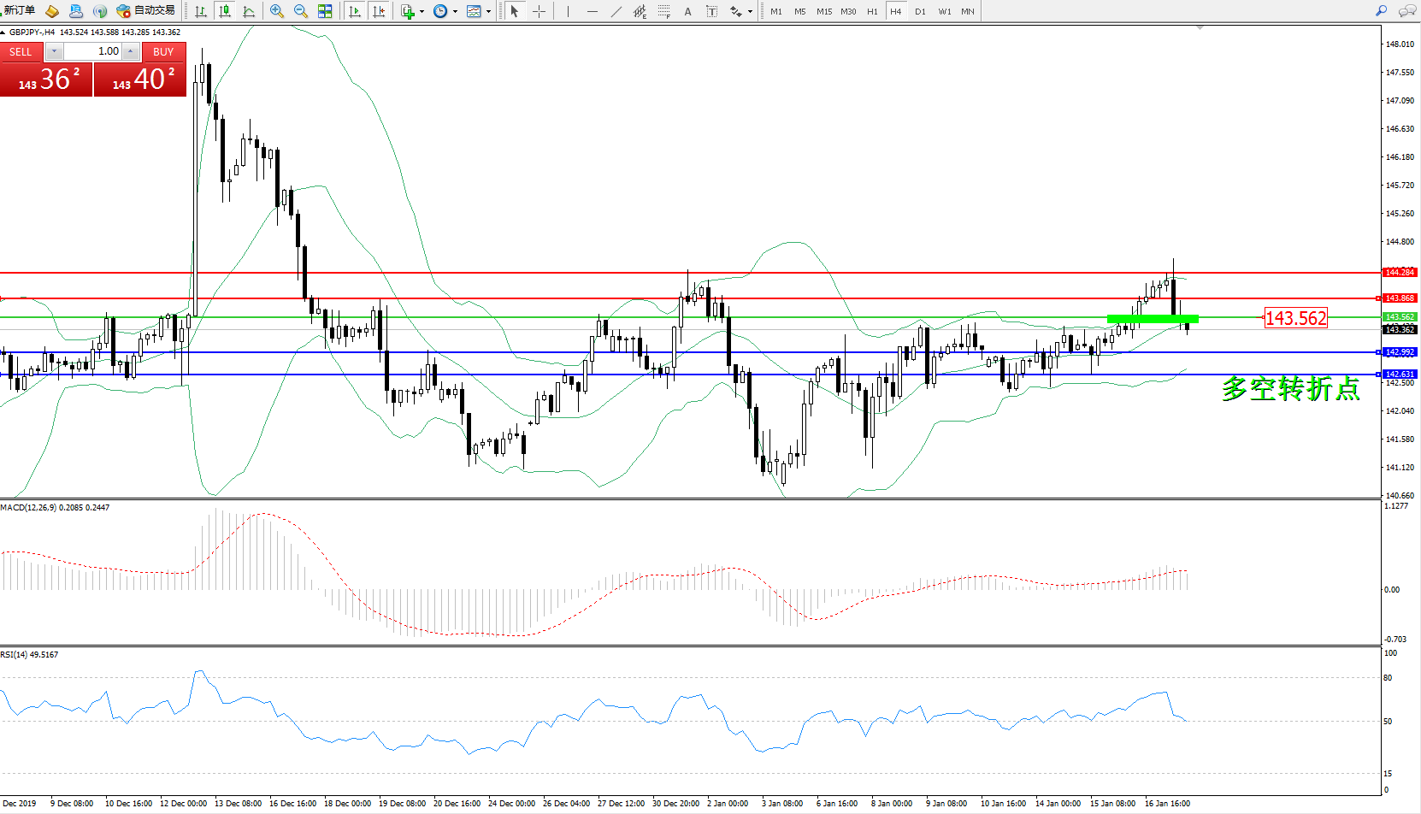This screenshot has height=814, width=1421.
Task: Switch to the D1 timeframe
Action: (920, 11)
